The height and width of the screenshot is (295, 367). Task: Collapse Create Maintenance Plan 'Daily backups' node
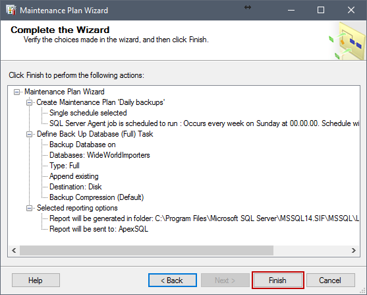tap(29, 102)
